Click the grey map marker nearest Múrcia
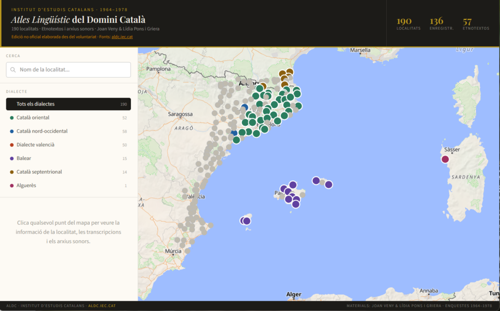The width and height of the screenshot is (500, 311). (x=187, y=251)
